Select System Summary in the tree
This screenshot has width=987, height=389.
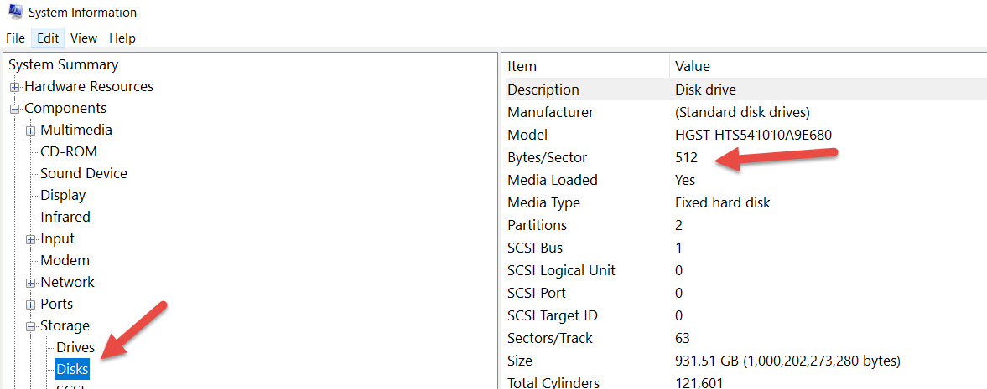[63, 64]
